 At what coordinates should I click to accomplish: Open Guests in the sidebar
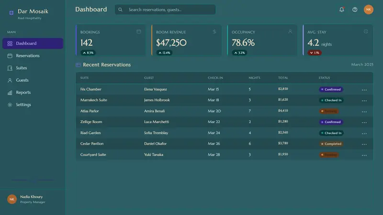coord(33,80)
